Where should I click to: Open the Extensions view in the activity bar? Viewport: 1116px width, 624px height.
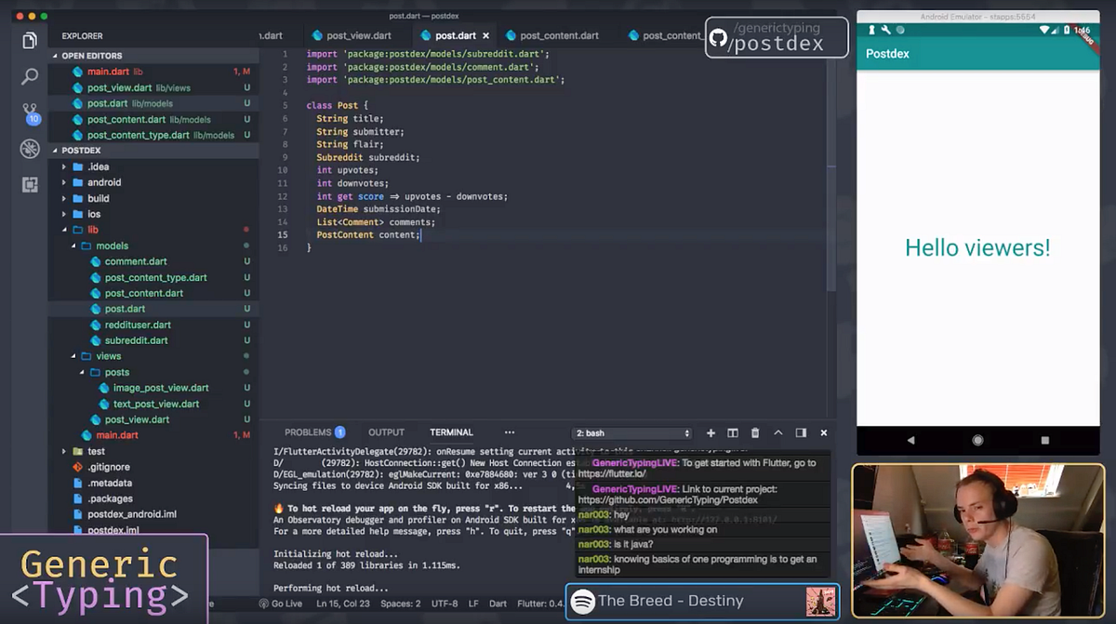[x=29, y=185]
